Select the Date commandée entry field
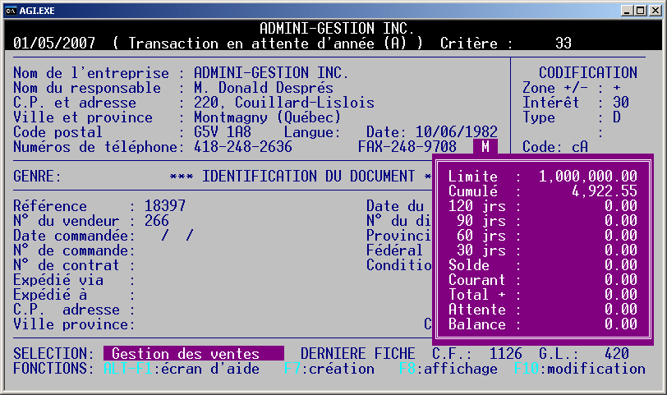Viewport: 667px width, 395px height. click(x=177, y=236)
